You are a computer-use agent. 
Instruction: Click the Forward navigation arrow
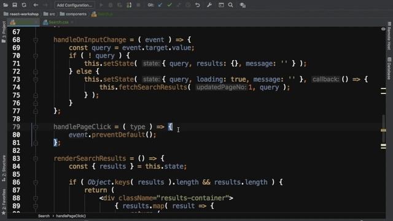[45, 5]
